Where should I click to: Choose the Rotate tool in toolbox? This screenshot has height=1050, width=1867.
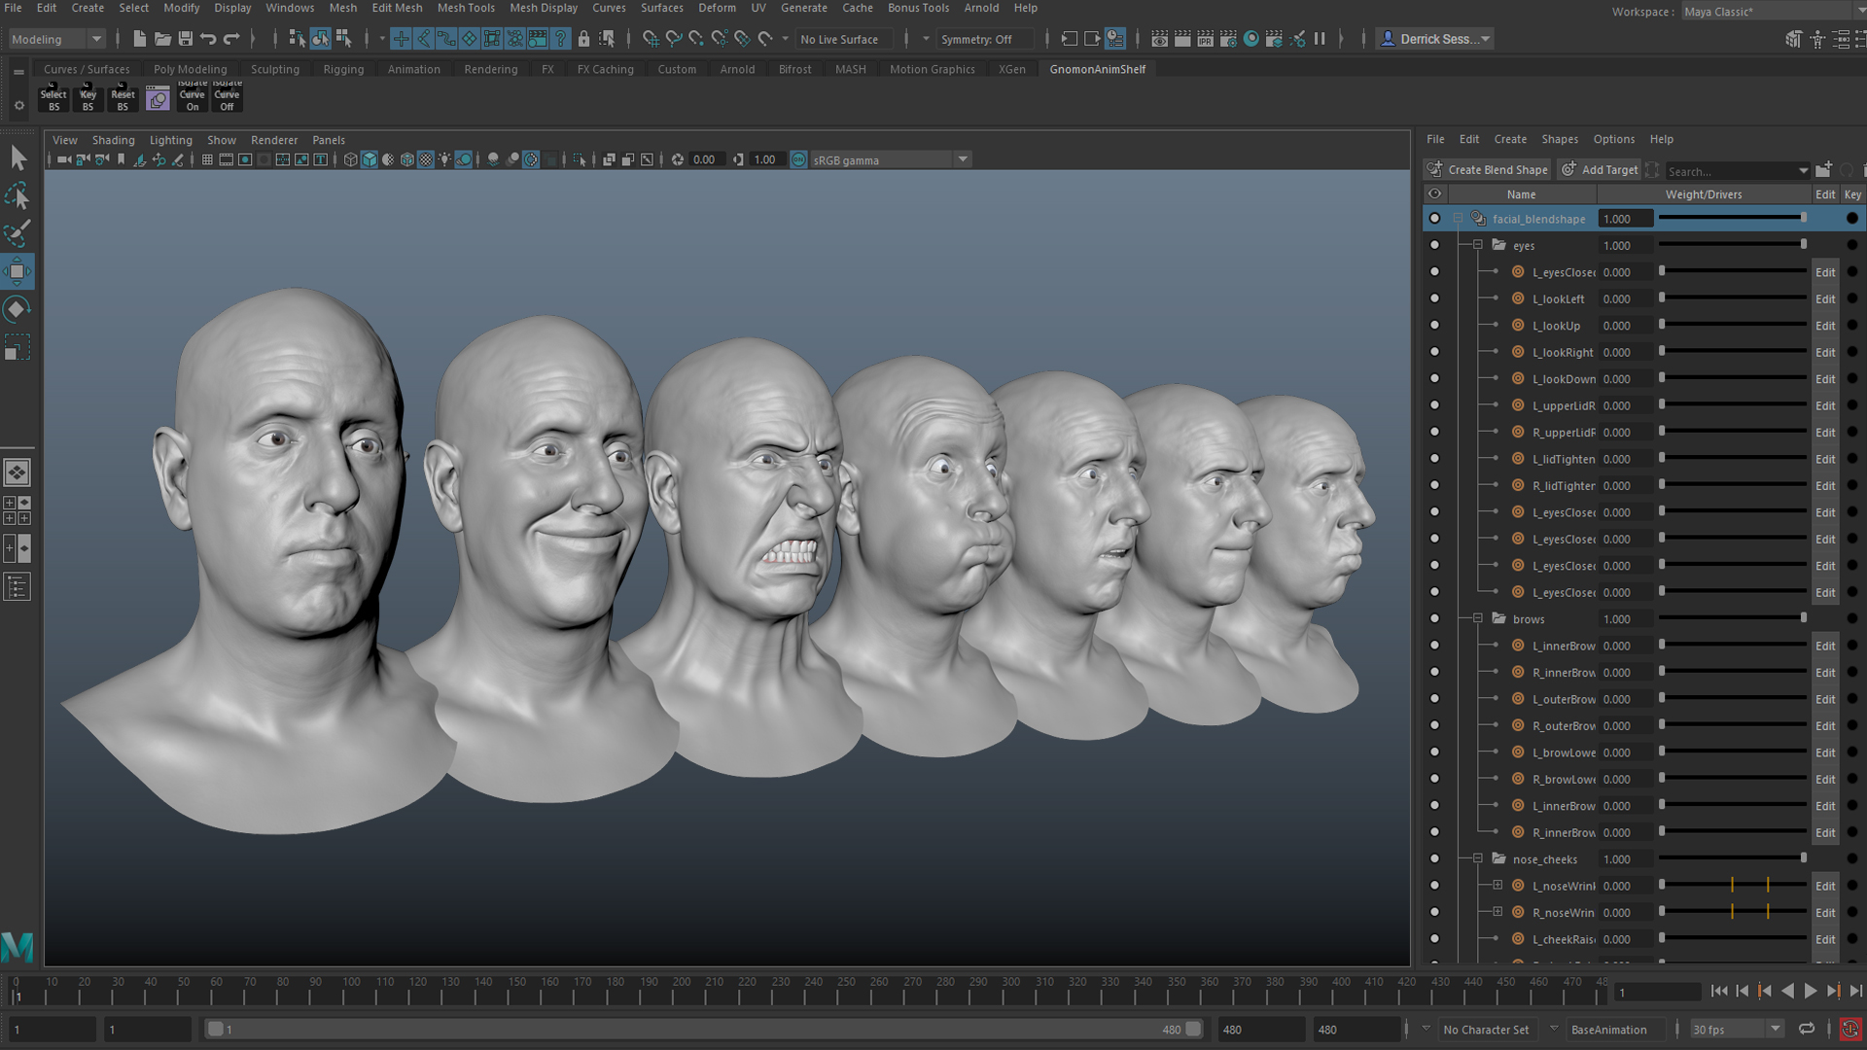pyautogui.click(x=18, y=309)
